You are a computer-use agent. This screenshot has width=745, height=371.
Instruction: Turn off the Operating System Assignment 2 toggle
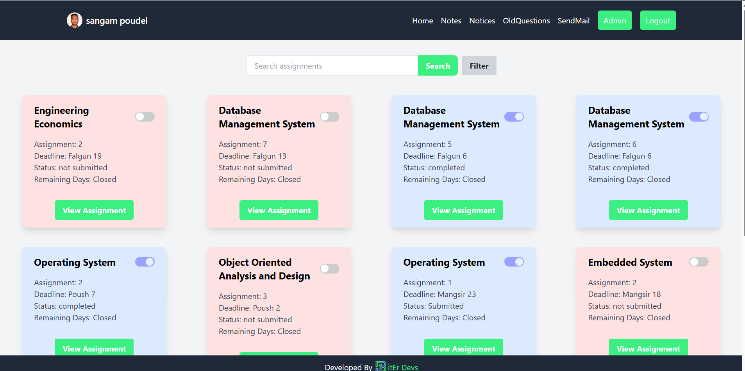tap(145, 261)
